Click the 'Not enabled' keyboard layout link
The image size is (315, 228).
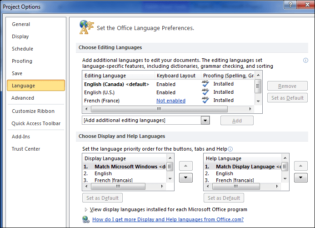171,101
